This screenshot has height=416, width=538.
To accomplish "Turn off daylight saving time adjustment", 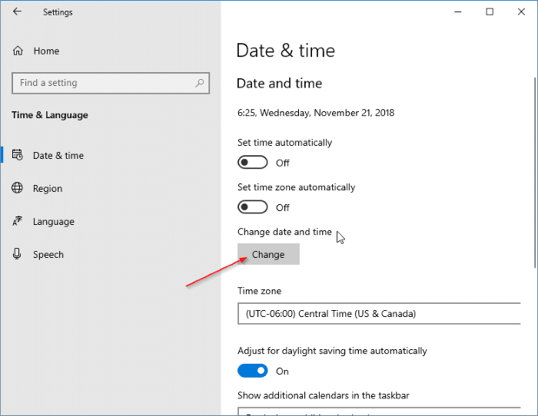I will click(253, 371).
